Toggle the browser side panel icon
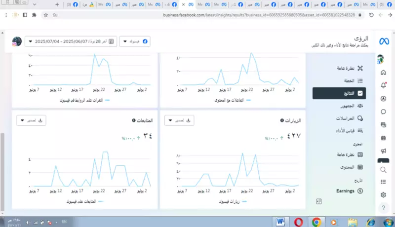395x227 pixels. (25, 15)
